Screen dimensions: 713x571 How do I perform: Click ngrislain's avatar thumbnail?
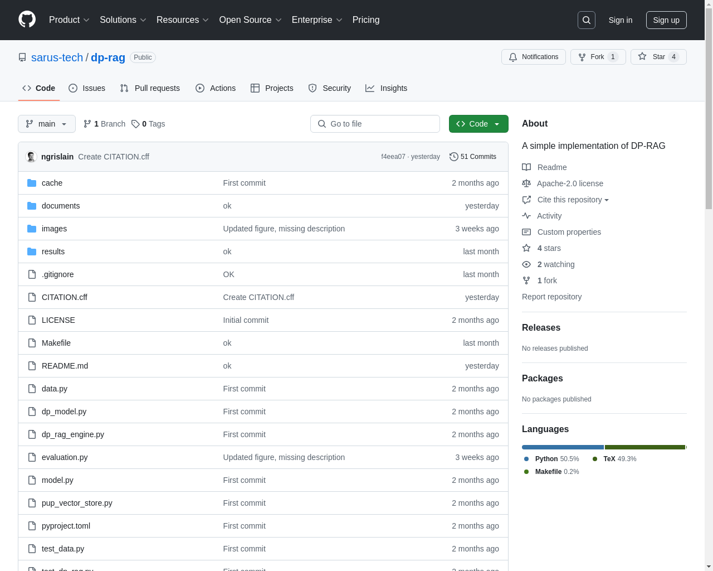31,157
